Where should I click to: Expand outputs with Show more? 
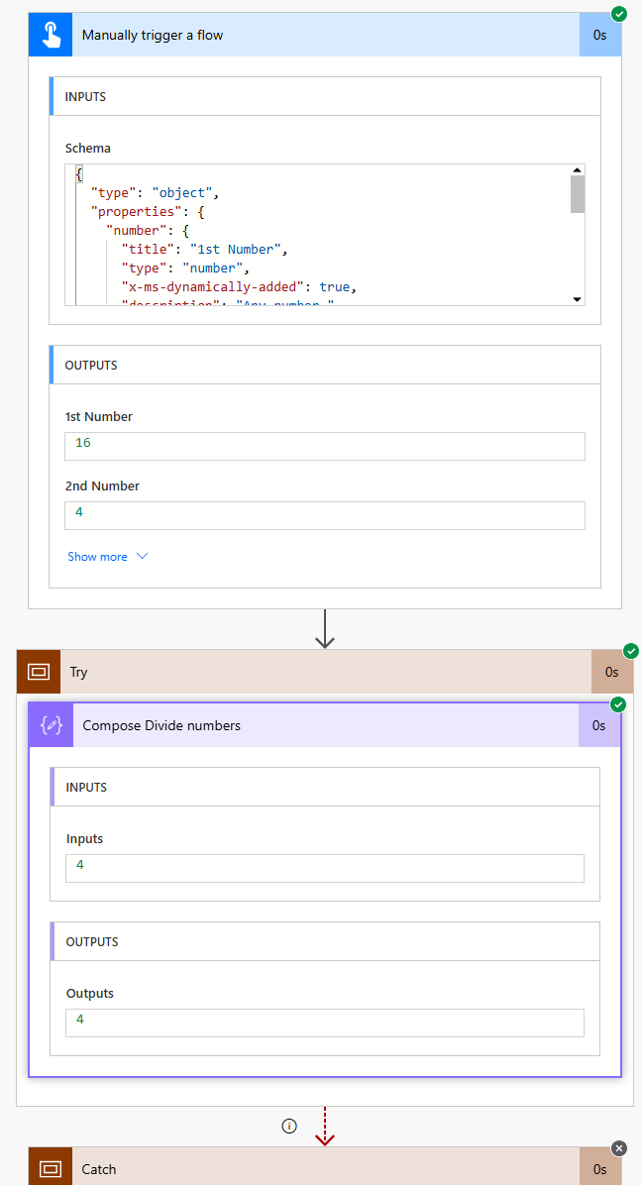tap(107, 557)
